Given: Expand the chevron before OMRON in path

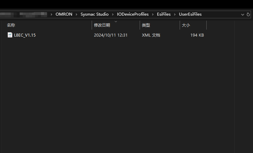Looking at the screenshot, I should (51, 14).
